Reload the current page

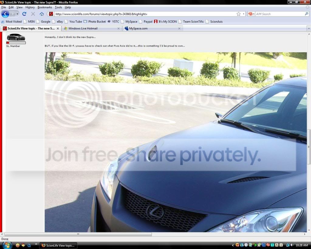click(24, 14)
